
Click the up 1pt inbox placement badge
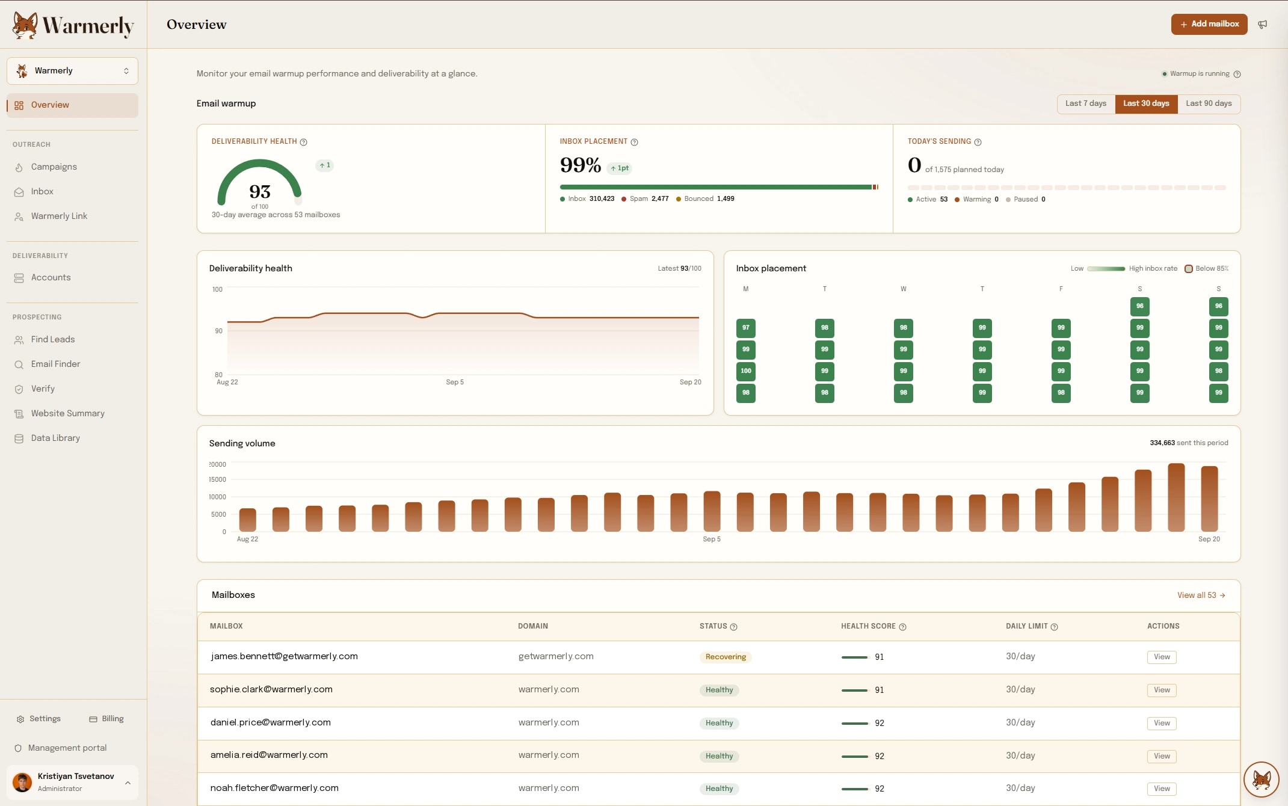point(619,168)
